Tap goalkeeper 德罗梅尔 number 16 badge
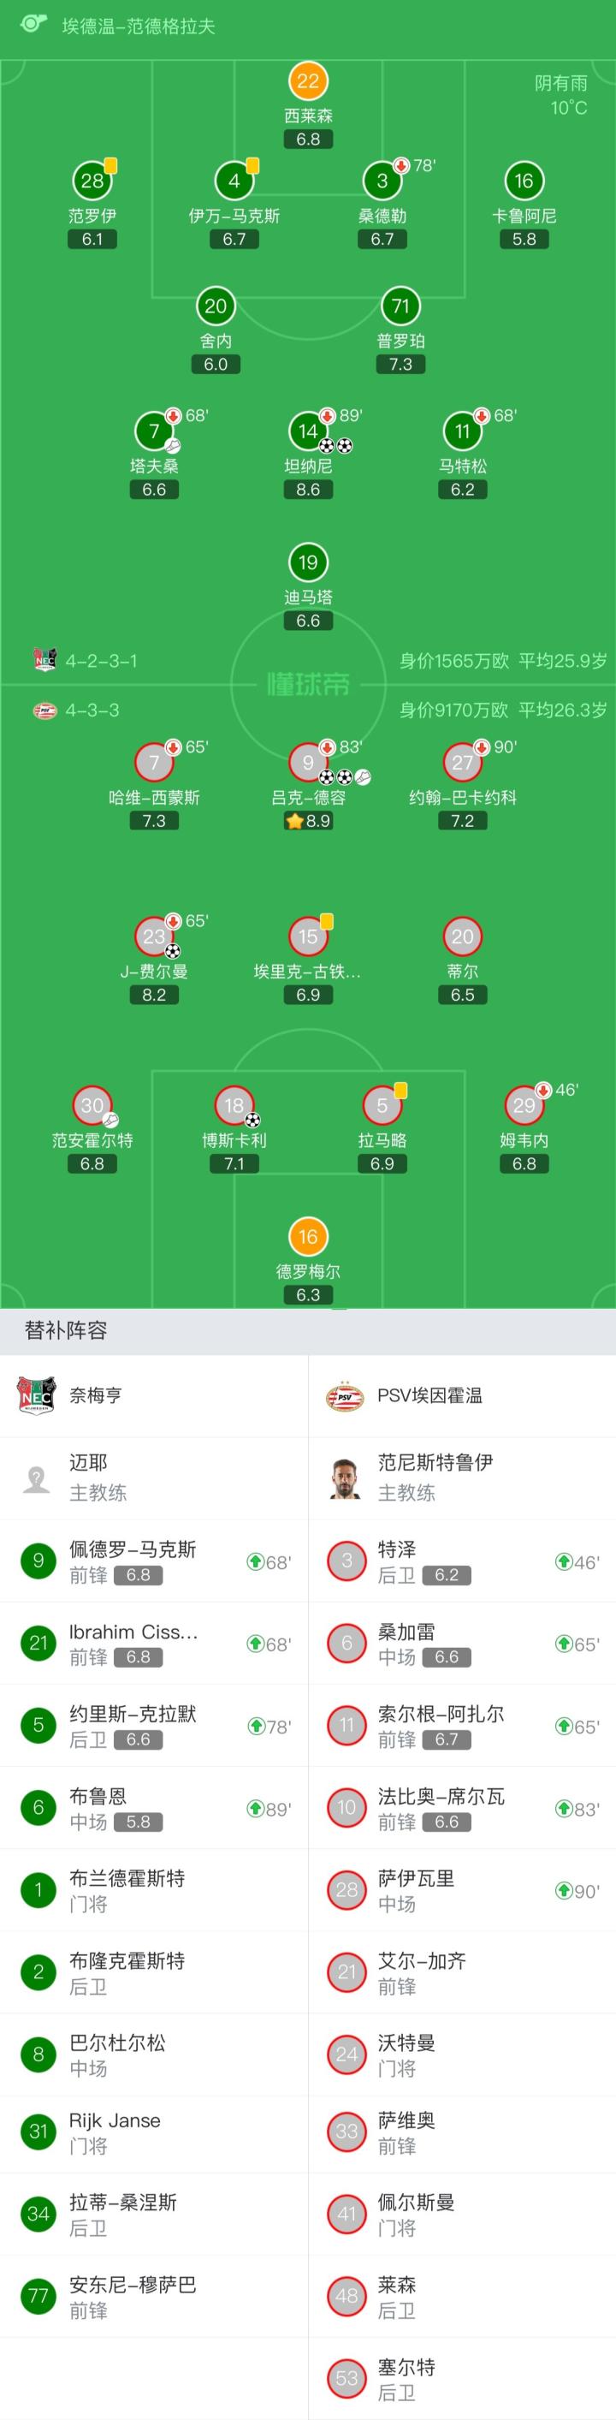Viewport: 616px width, 2420px height. pyautogui.click(x=308, y=1236)
